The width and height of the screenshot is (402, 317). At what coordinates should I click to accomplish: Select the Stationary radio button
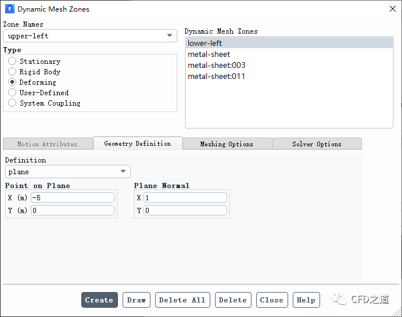tap(12, 62)
